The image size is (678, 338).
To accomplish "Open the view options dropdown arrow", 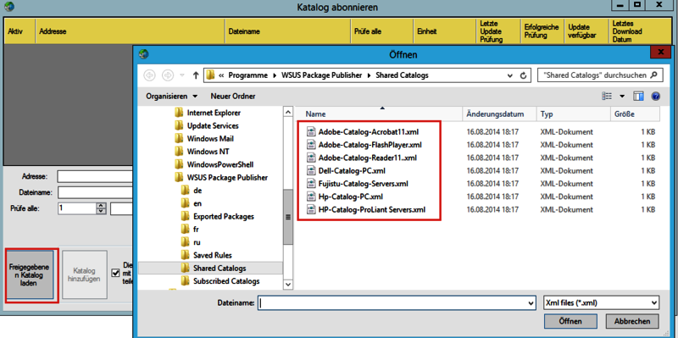I will [x=622, y=96].
